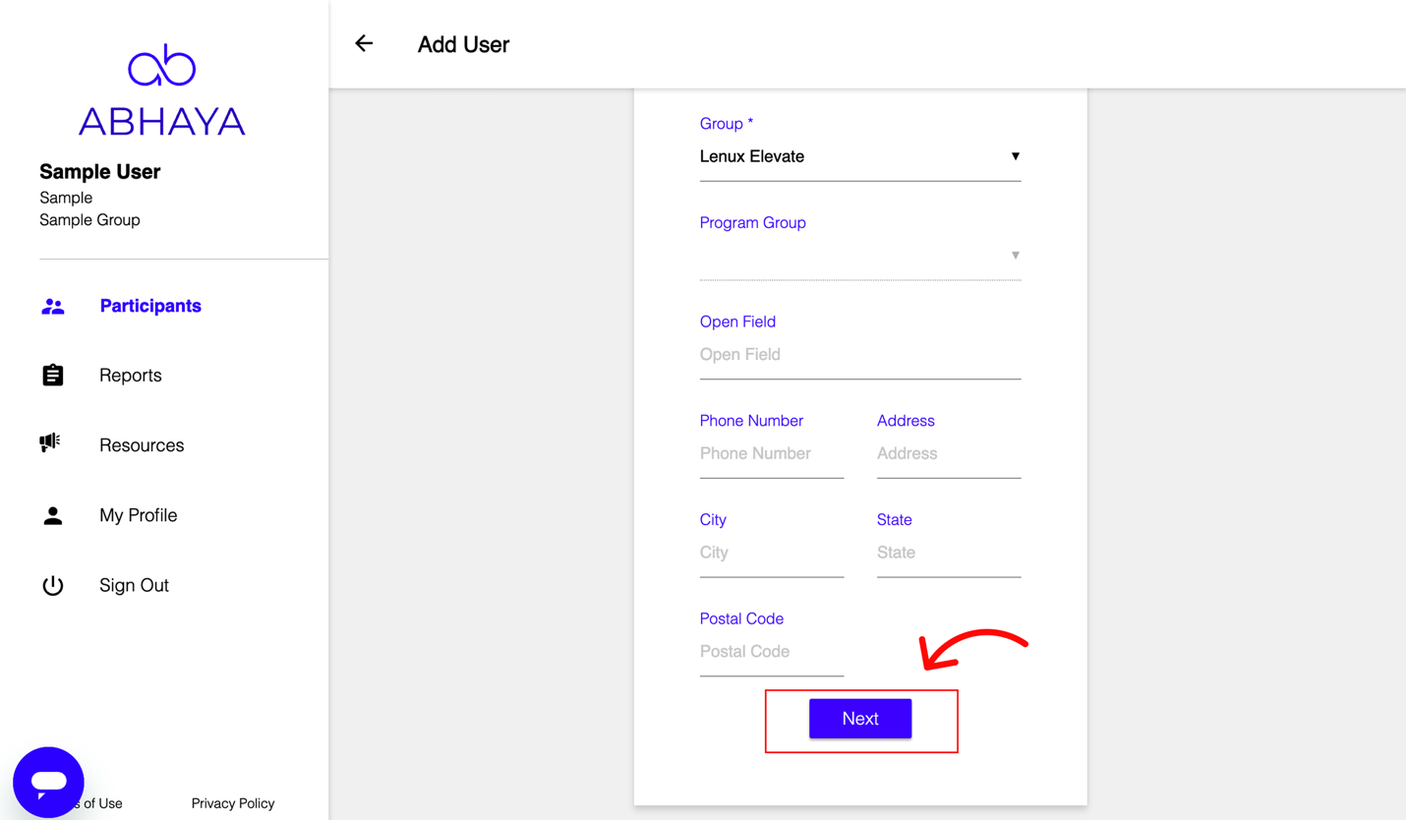Click the back arrow beside Add User
1406x820 pixels.
pos(364,43)
